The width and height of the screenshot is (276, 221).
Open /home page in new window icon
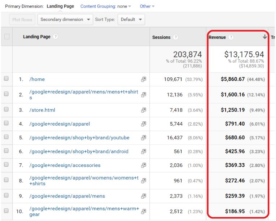144,79
